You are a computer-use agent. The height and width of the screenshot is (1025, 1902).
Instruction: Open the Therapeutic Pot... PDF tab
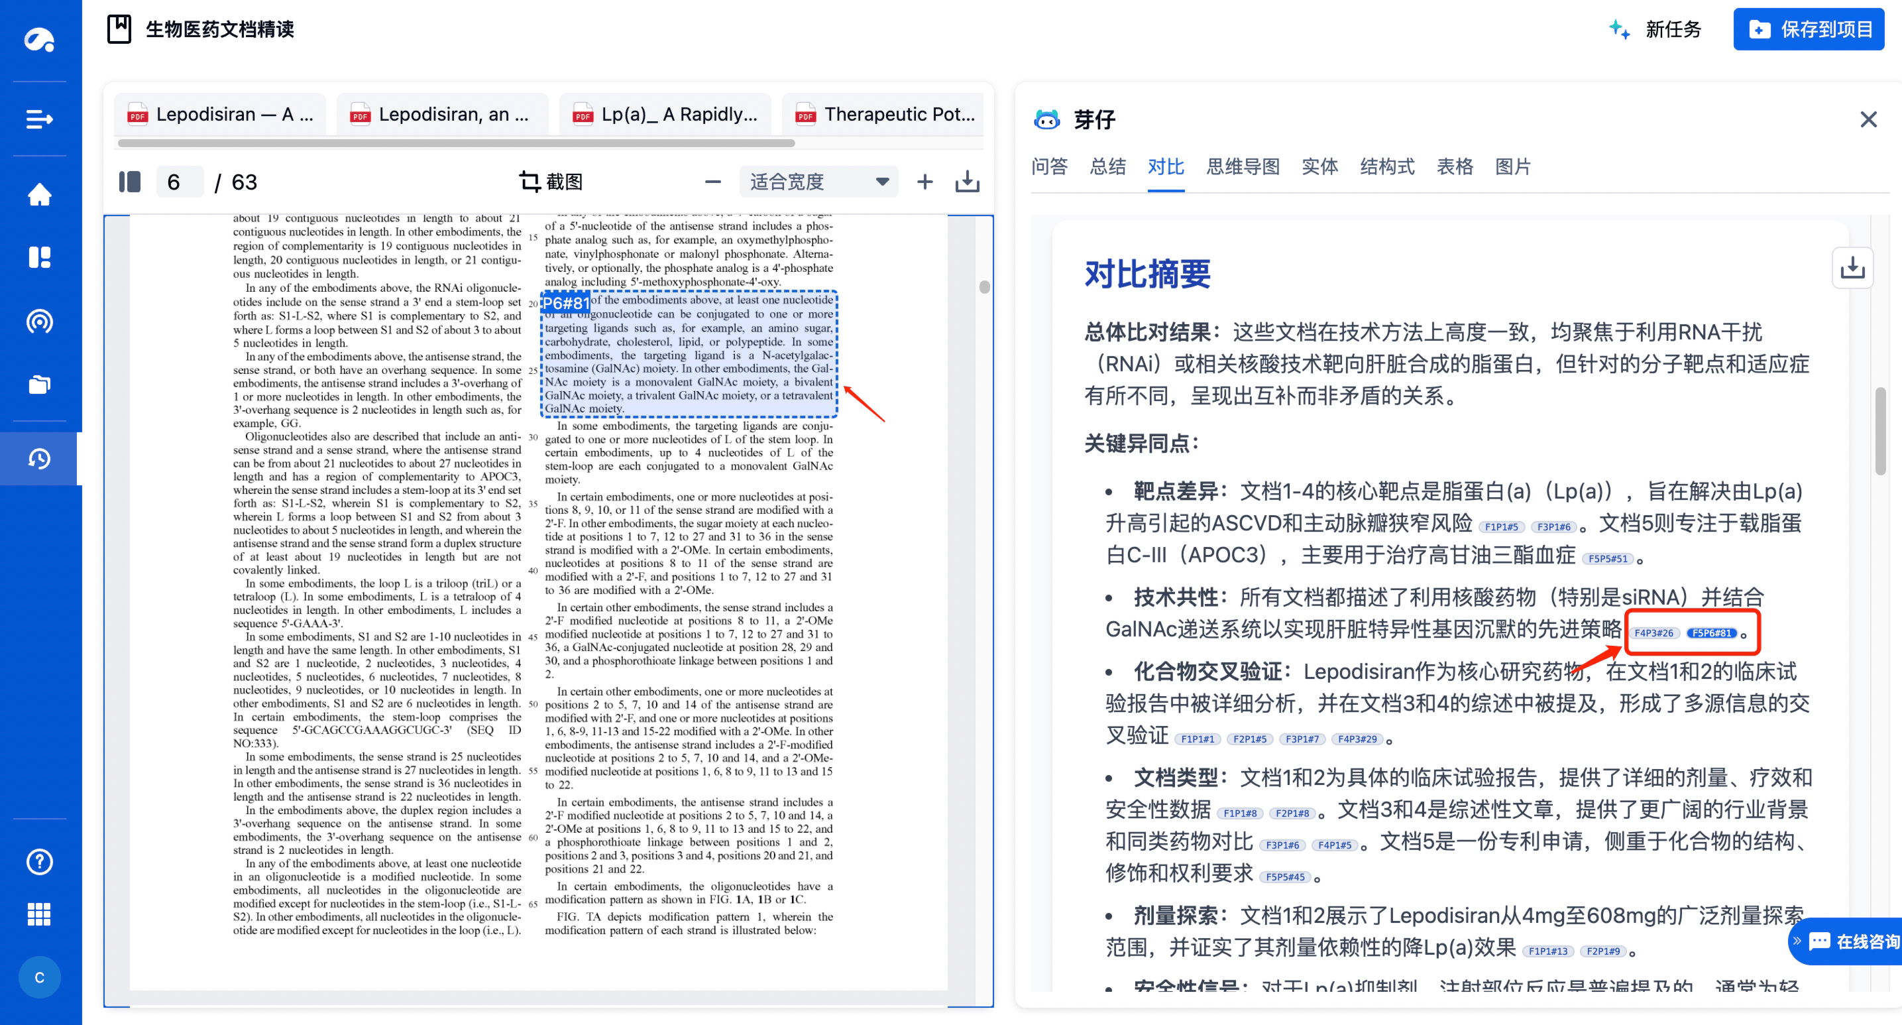[x=886, y=115]
